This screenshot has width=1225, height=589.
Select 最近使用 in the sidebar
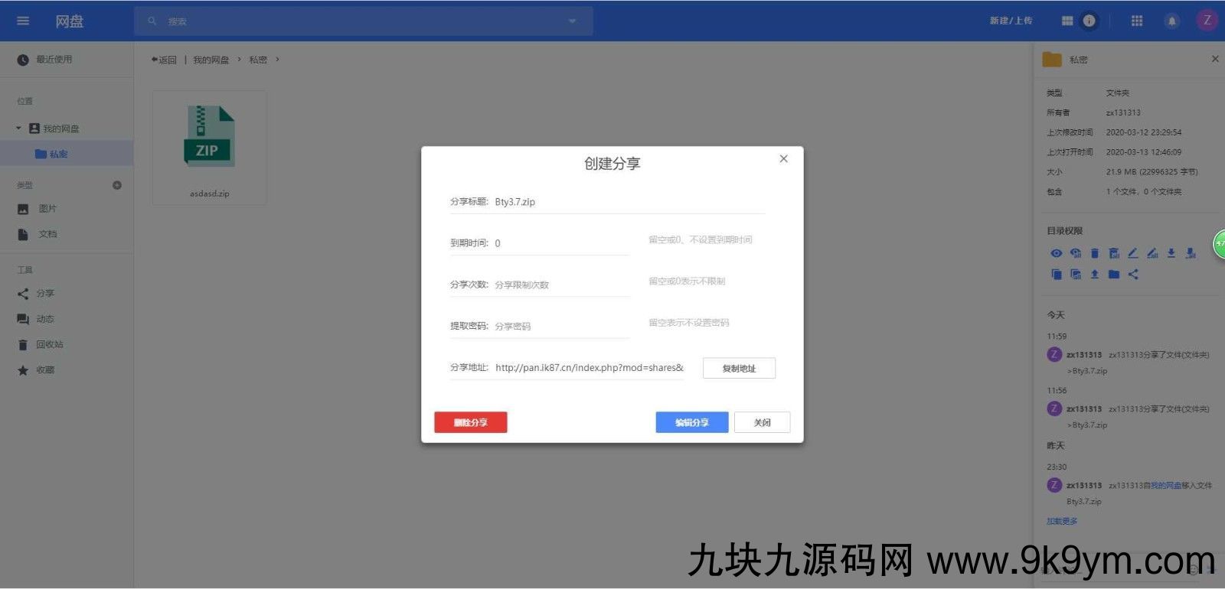54,60
